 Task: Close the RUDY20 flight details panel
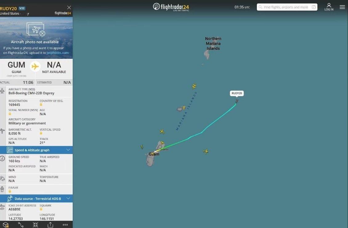click(69, 7)
